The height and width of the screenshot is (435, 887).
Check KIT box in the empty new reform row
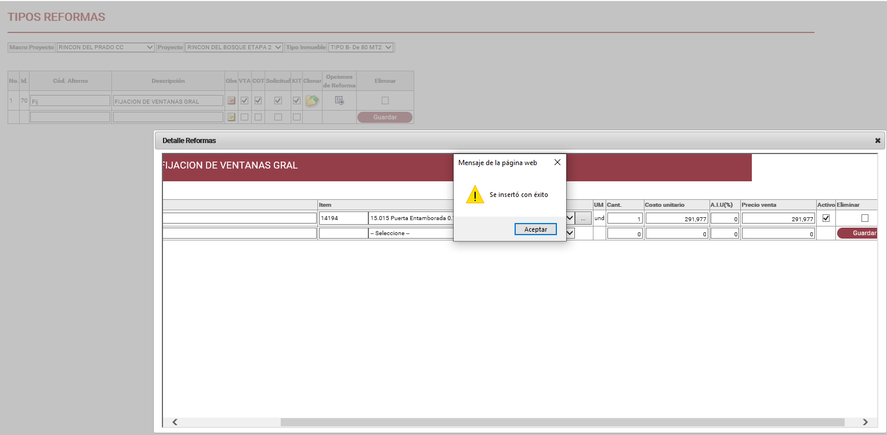tap(296, 117)
